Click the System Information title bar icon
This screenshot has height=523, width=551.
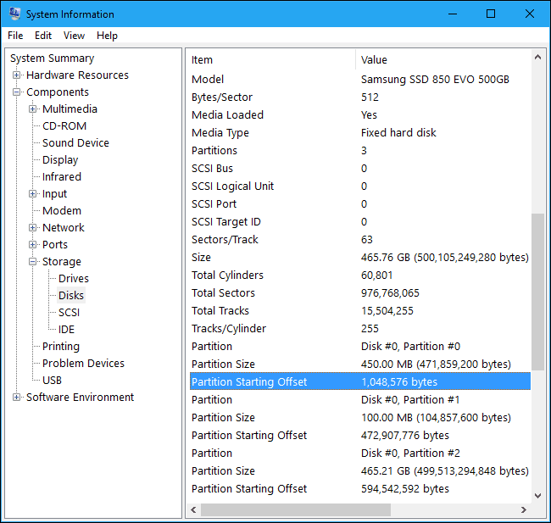coord(14,14)
